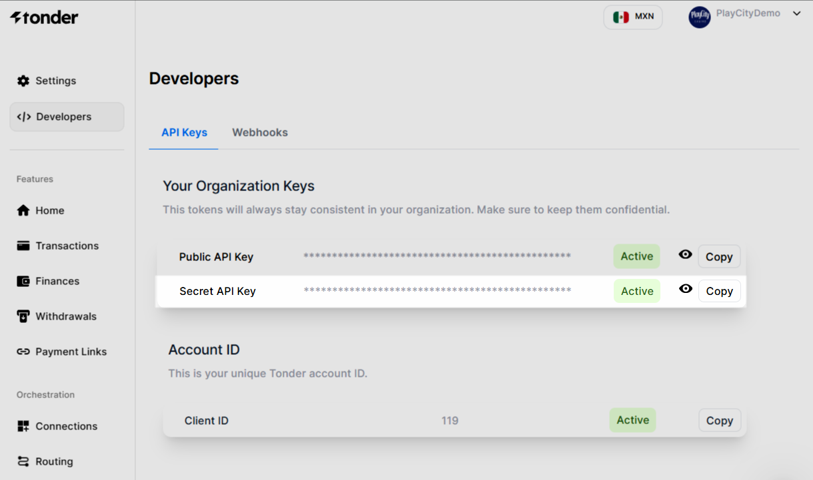Reveal the Public API Key value
Screen dimensions: 813x480
[x=685, y=254]
